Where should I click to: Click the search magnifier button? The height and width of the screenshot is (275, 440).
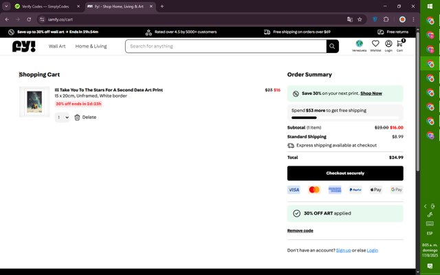[x=332, y=46]
